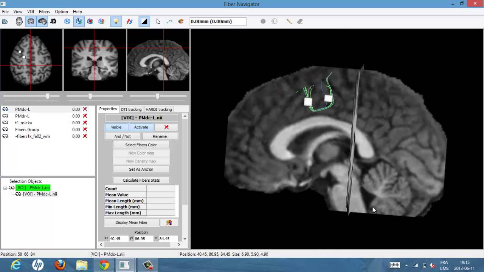Switch to the DTI tracking tab
Viewport: 484px width, 272px height.
click(x=131, y=110)
